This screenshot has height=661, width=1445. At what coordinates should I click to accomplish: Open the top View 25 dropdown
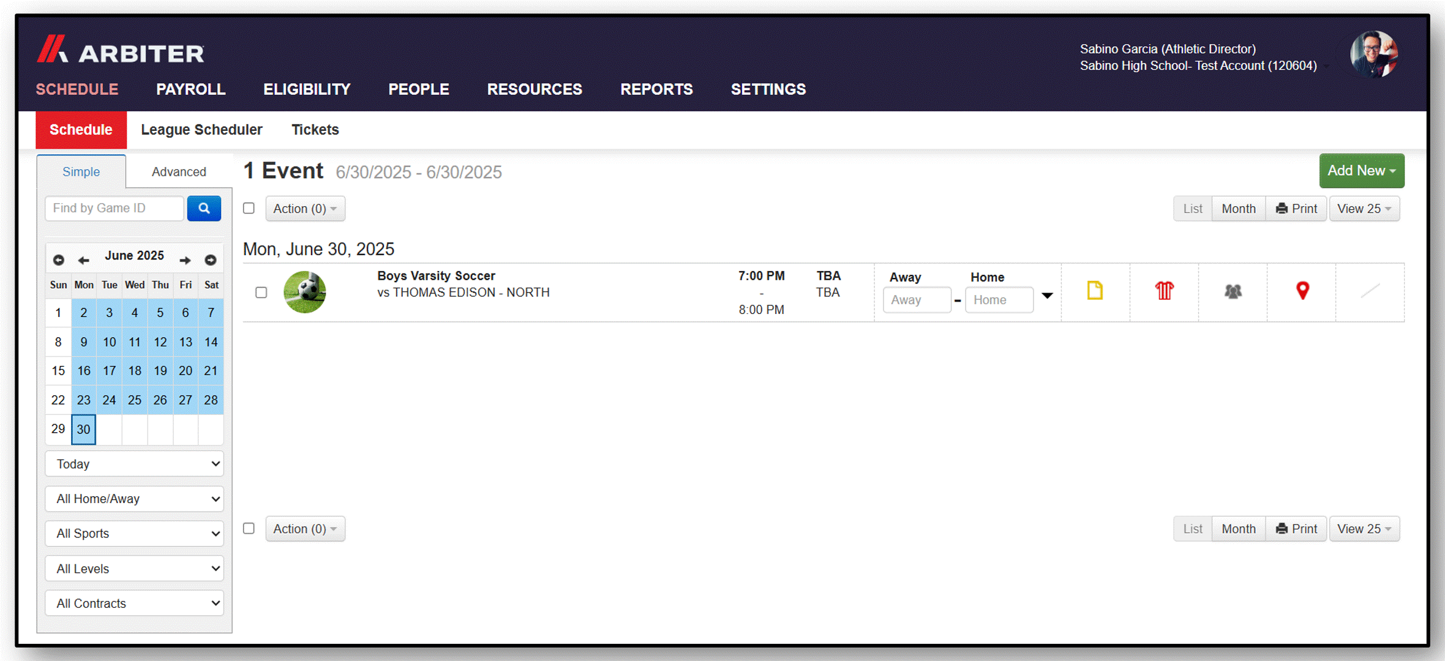coord(1364,209)
